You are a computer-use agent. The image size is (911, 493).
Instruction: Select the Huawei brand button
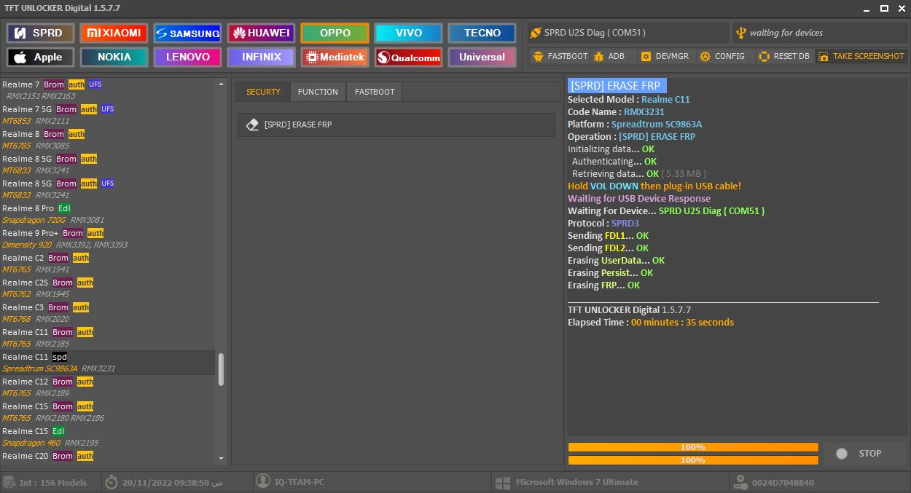pos(261,33)
